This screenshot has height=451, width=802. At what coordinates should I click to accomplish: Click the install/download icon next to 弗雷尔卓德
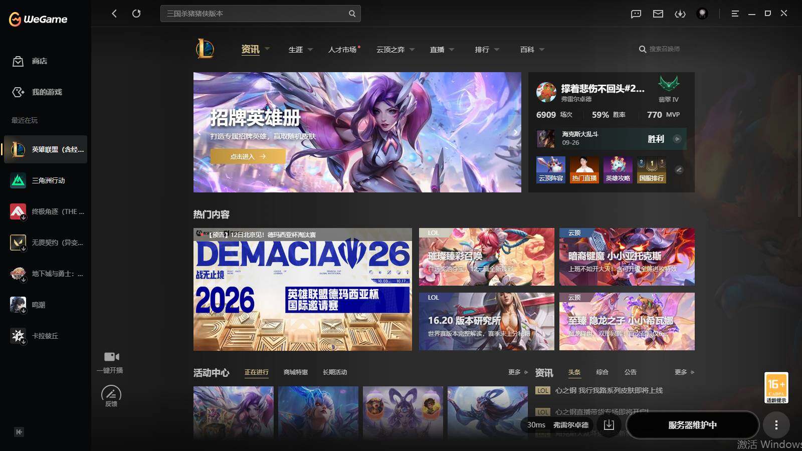click(609, 425)
